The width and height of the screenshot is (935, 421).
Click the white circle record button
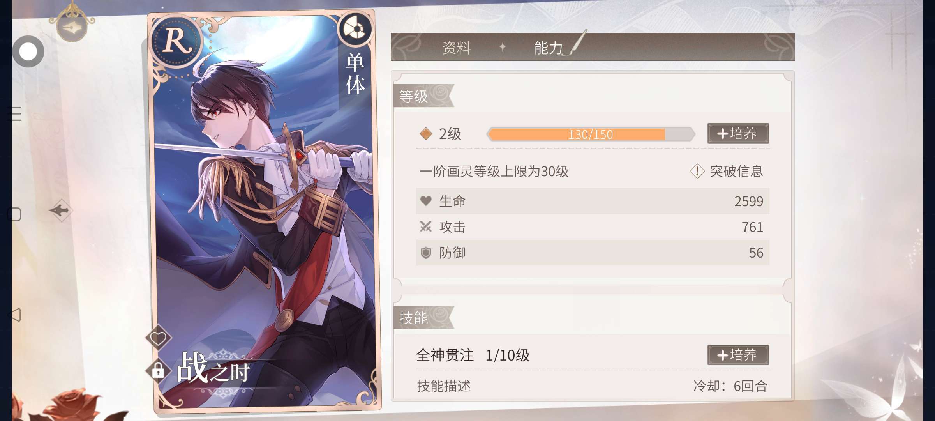(x=28, y=51)
